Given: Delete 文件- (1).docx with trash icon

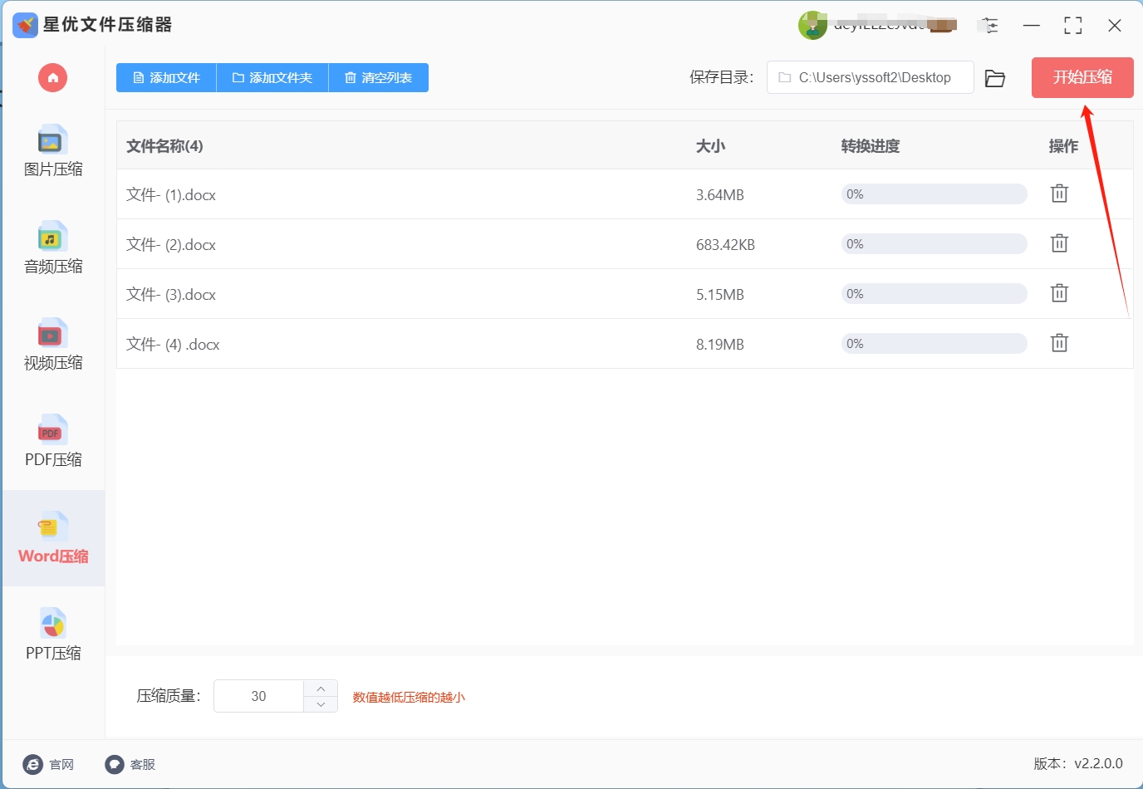Looking at the screenshot, I should tap(1059, 194).
